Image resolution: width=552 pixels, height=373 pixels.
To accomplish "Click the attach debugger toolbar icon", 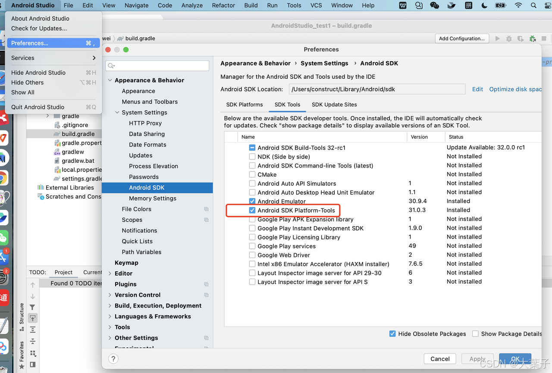I will tap(532, 38).
